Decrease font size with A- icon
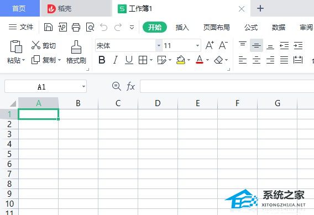This screenshot has width=314, height=215. pyautogui.click(x=223, y=45)
